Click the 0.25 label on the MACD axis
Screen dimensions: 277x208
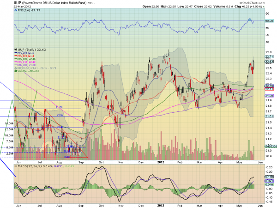270,167
